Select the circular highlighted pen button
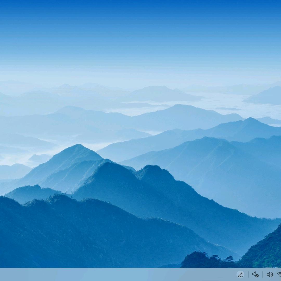The image size is (281, 281). (x=240, y=274)
